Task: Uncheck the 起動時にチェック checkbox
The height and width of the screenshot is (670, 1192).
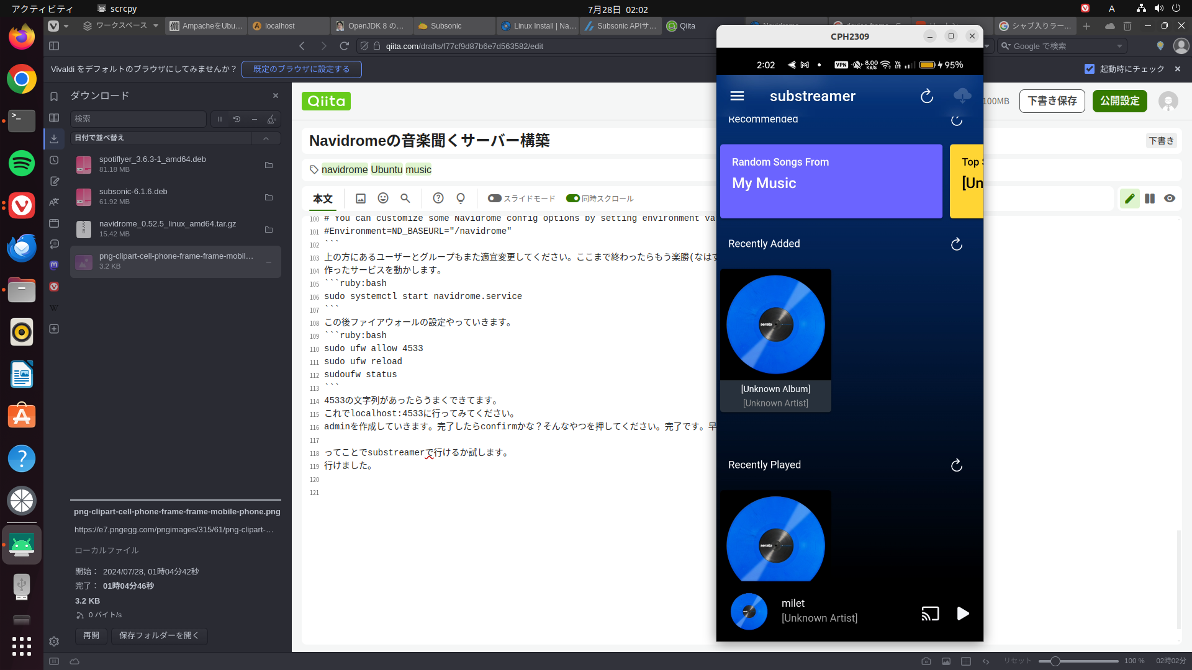Action: coord(1090,69)
